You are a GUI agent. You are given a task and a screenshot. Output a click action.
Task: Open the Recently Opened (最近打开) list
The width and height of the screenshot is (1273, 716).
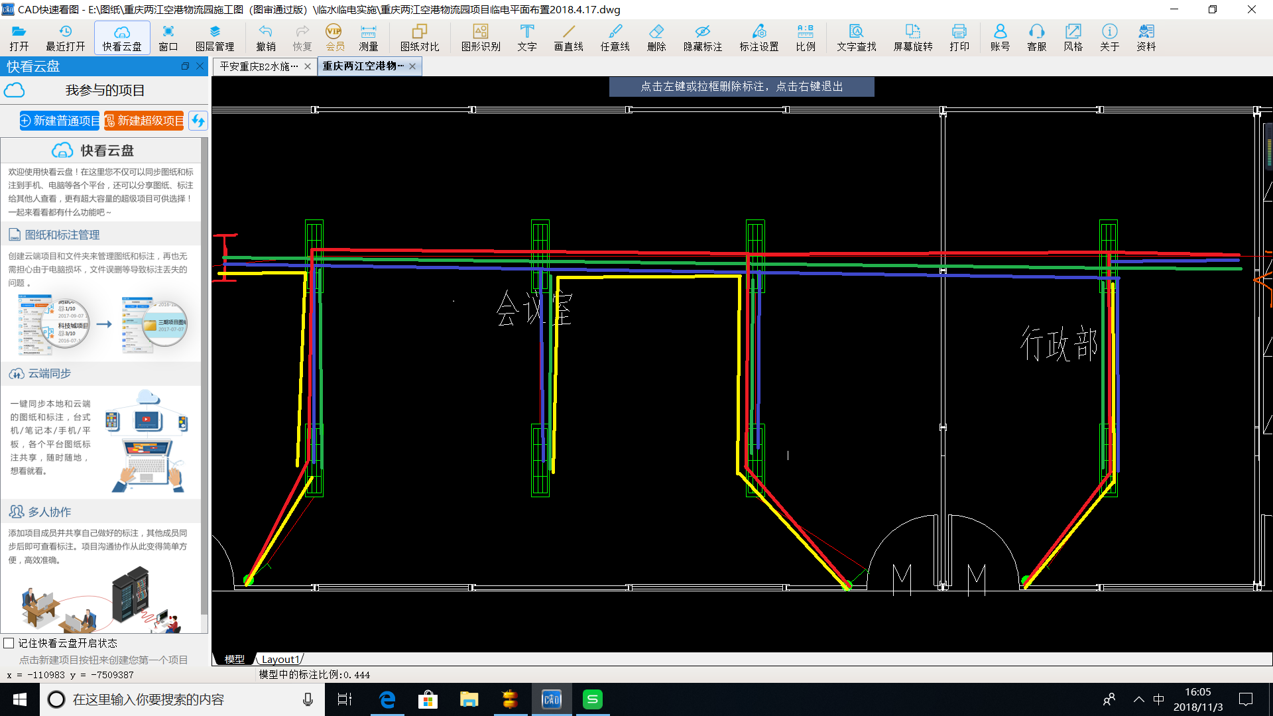click(x=66, y=38)
